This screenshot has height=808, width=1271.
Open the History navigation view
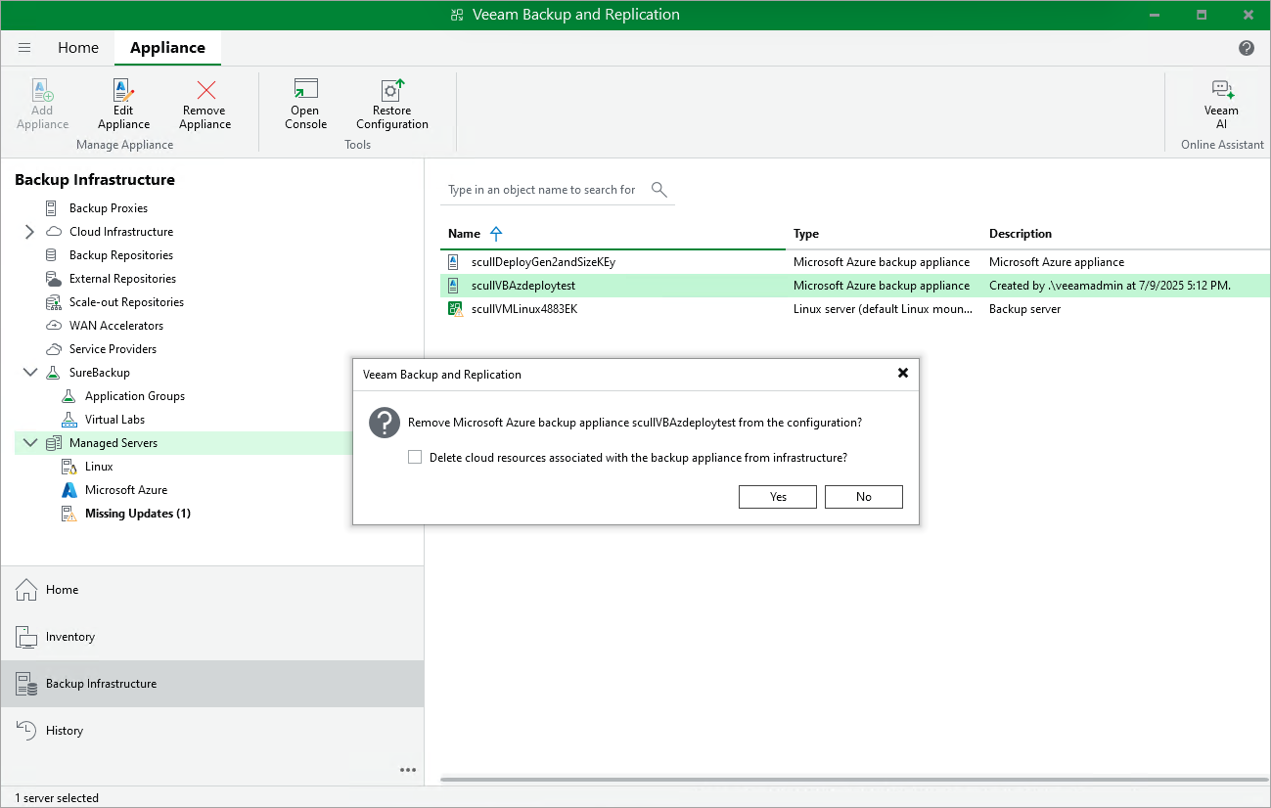(212, 731)
